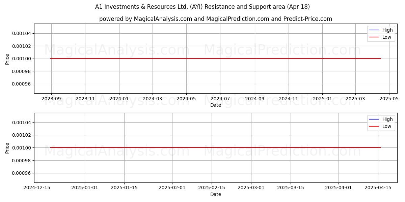405x202 pixels.
Task: Click the 2024-05 date tick label
Action: 186,99
